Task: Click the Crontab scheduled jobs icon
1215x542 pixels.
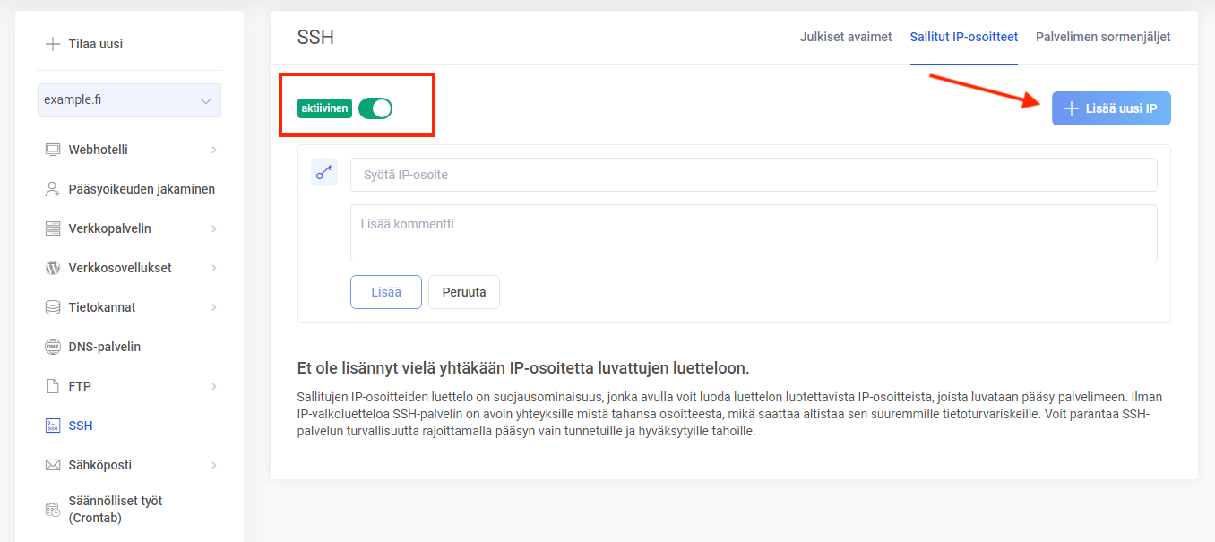Action: pyautogui.click(x=53, y=509)
